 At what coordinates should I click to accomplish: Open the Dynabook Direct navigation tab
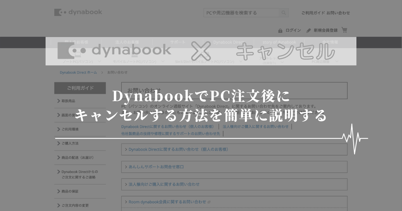tap(228, 42)
